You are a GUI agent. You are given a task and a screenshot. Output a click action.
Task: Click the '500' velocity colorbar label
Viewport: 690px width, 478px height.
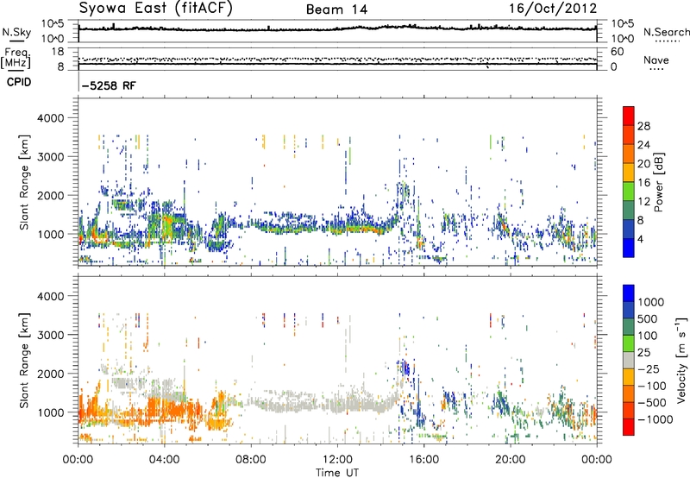click(649, 319)
